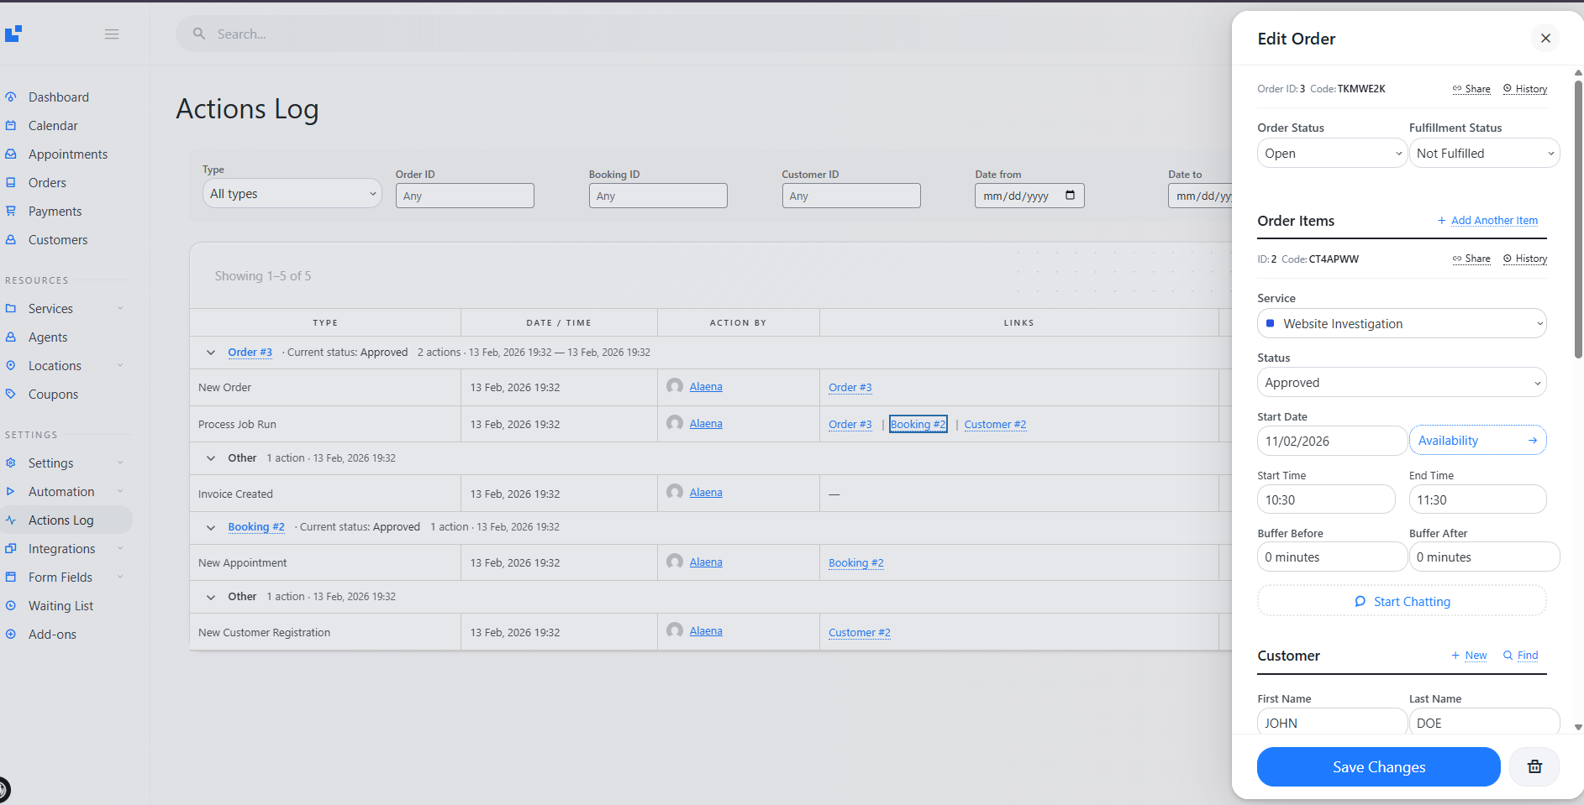Click the app logo in top-left corner
The image size is (1584, 805).
13,34
